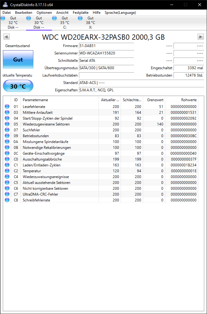
Task: Click the Seriennummer field
Action: [x=106, y=53]
